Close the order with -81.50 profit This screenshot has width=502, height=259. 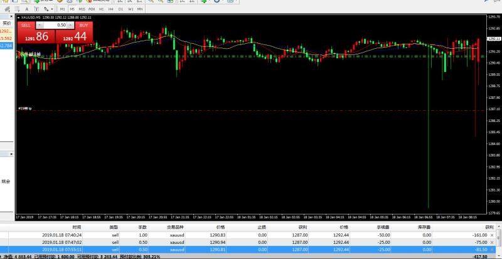(x=492, y=250)
